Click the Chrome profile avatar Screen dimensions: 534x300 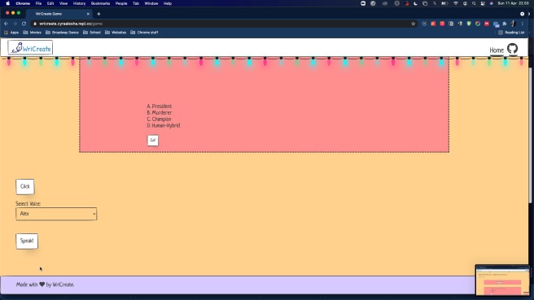point(513,24)
